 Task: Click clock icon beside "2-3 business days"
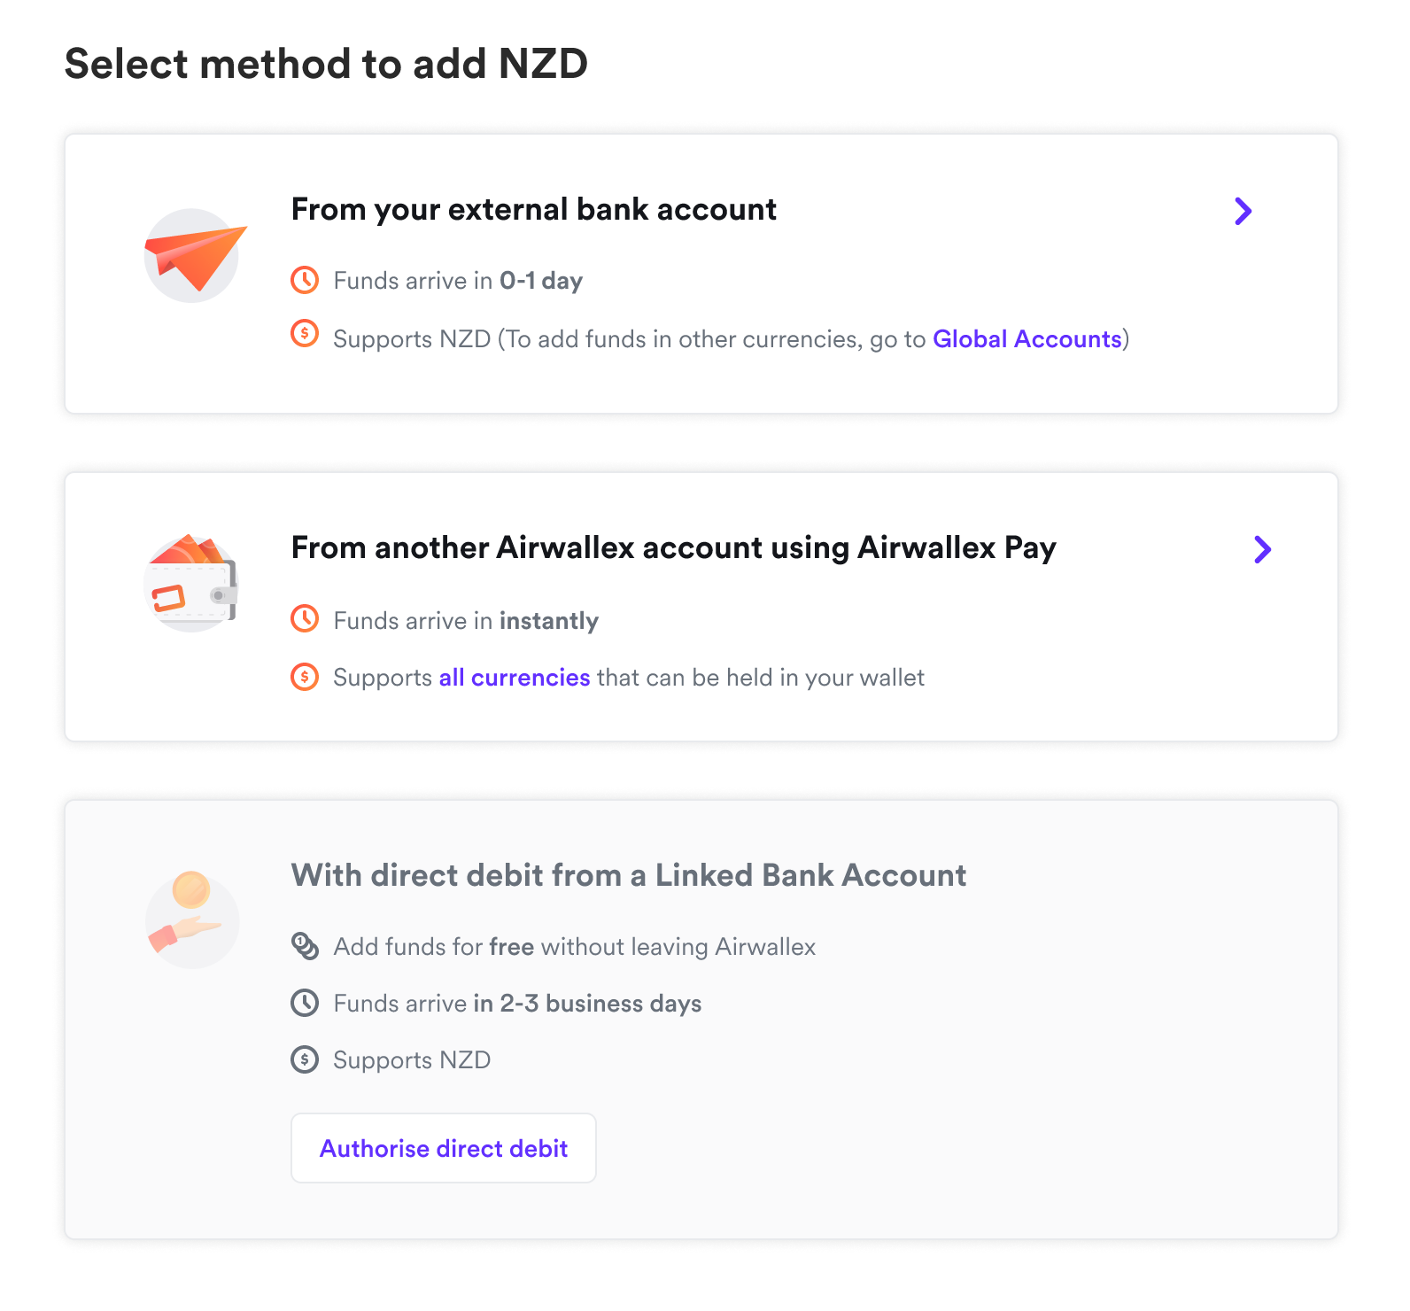click(305, 1003)
